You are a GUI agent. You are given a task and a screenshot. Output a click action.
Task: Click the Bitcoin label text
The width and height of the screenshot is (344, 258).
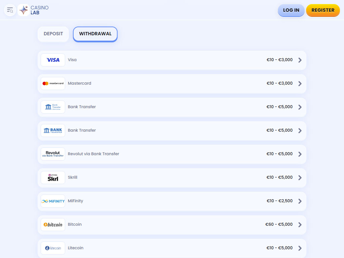tap(75, 224)
